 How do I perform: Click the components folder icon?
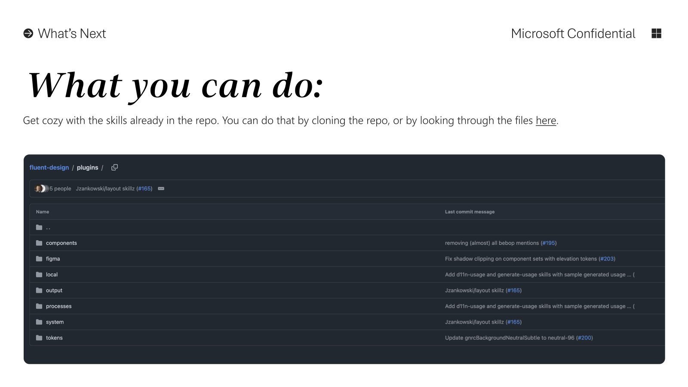coord(39,243)
